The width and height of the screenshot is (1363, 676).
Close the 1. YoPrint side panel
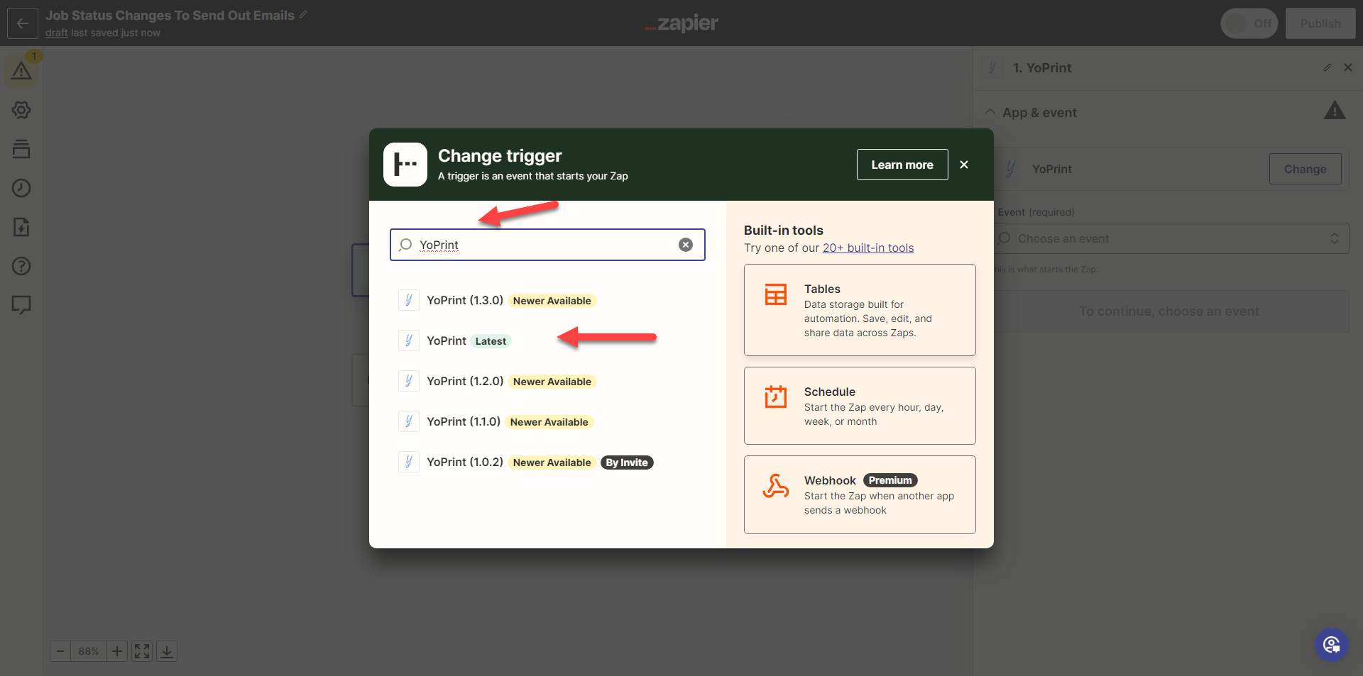(x=1348, y=67)
